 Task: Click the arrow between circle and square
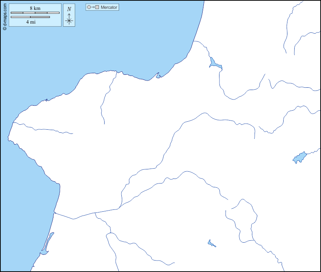click(x=93, y=7)
